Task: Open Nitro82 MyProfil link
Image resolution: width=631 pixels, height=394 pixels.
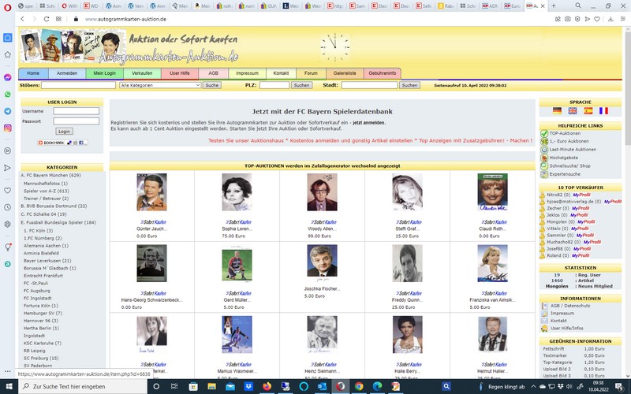Action: click(581, 195)
